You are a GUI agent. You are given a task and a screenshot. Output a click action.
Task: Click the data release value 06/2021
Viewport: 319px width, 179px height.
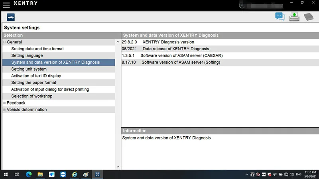click(129, 49)
